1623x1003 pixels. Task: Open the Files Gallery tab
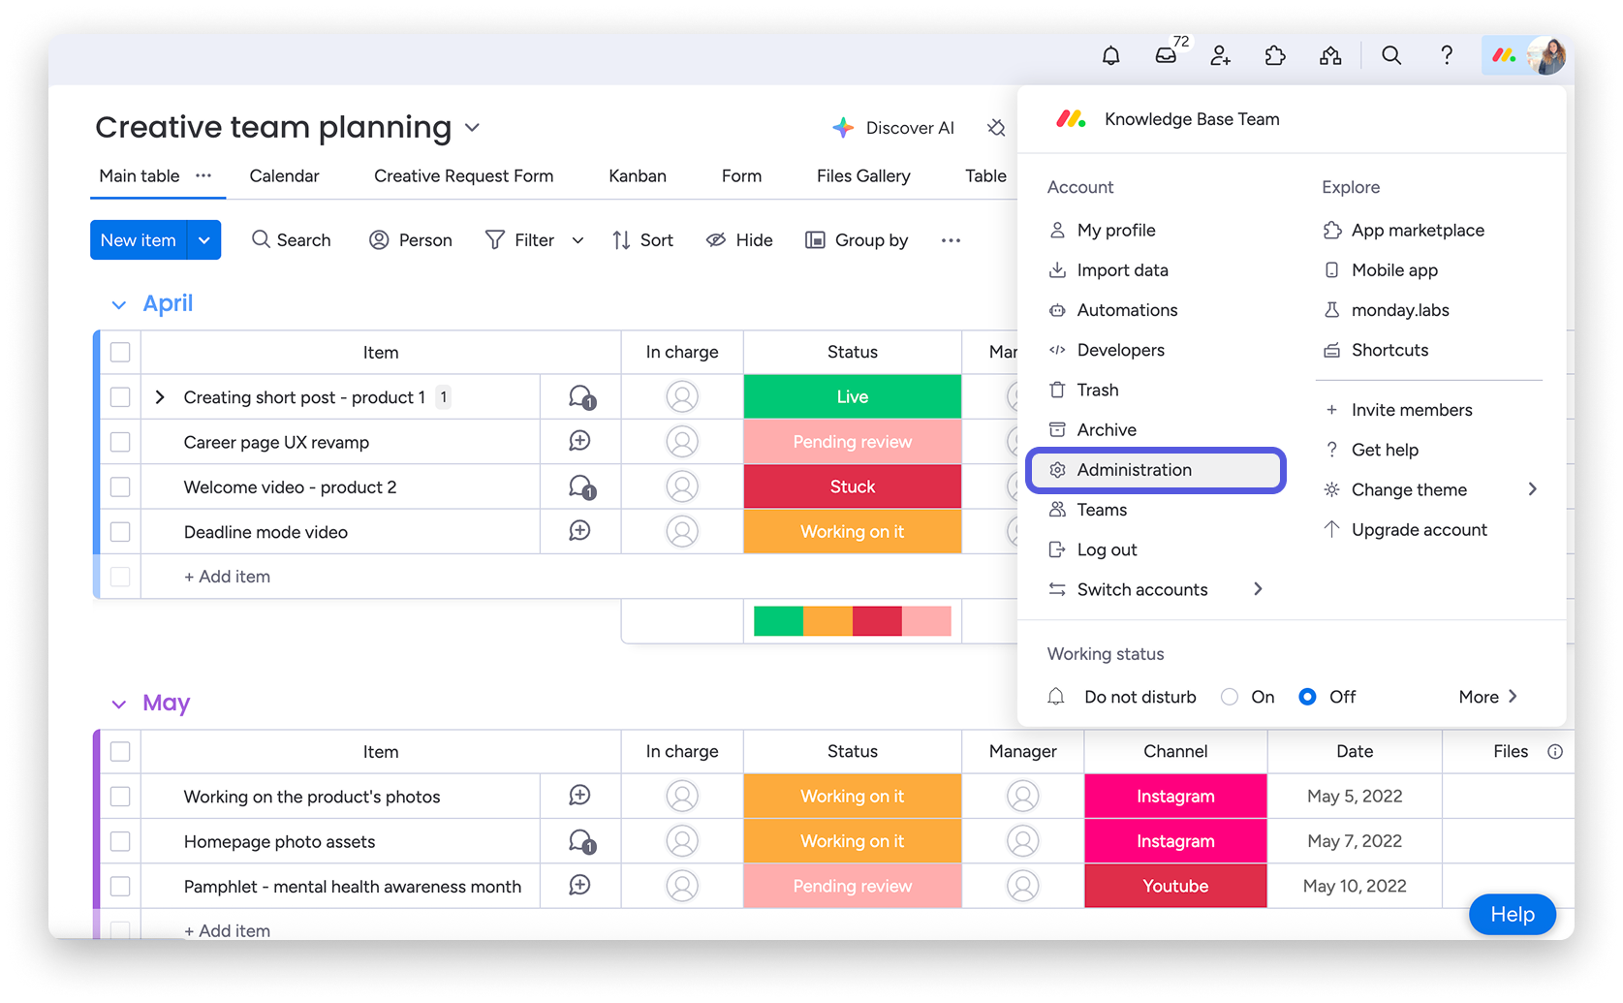pyautogui.click(x=863, y=175)
